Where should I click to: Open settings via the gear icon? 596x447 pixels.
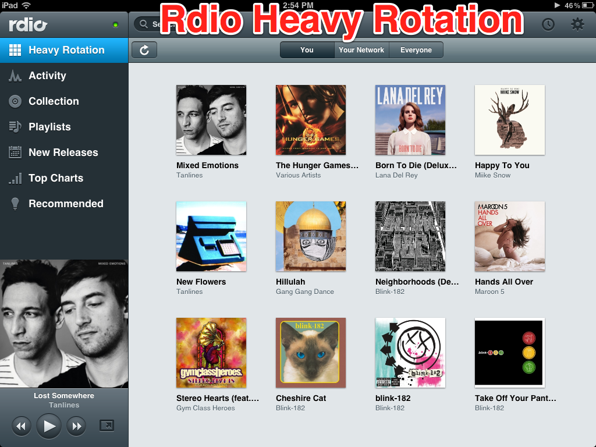[577, 24]
